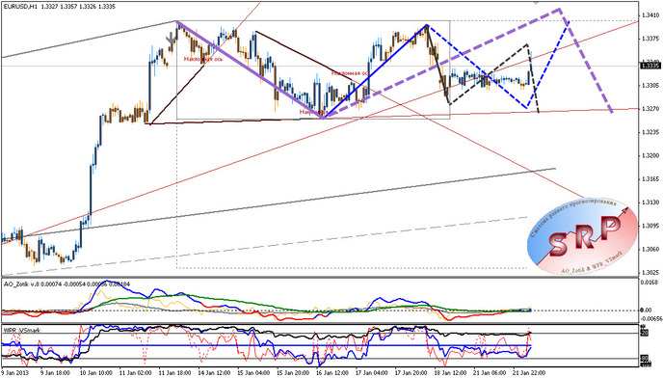Viewport: 663px width, 378px height.
Task: Click the 1.3410 price axis label
Action: (x=649, y=15)
